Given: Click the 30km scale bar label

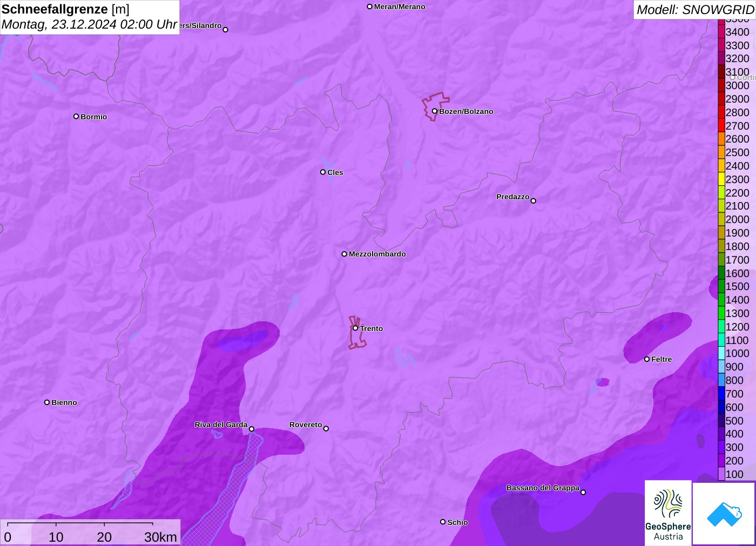Looking at the screenshot, I should 160,537.
